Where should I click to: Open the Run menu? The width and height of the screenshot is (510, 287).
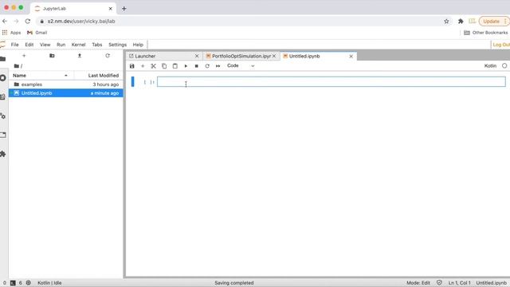point(61,45)
